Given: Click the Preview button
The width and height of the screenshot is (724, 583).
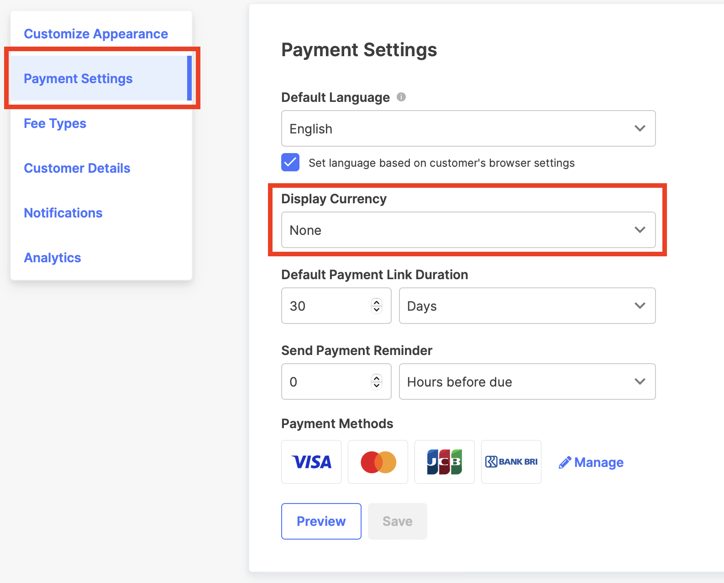Looking at the screenshot, I should point(321,521).
